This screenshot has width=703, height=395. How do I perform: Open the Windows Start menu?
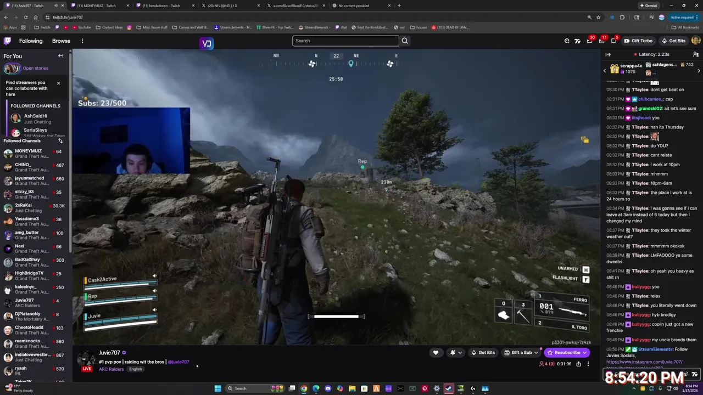217,388
